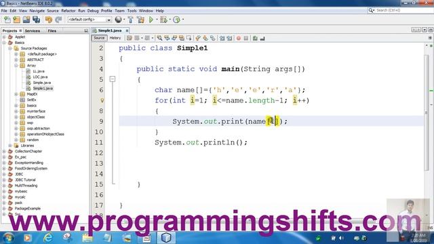Click the Undo toolbar icon

click(49, 20)
